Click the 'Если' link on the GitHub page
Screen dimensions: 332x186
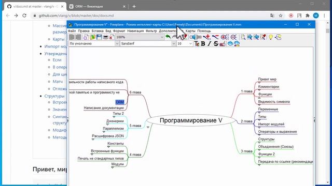click(x=57, y=60)
